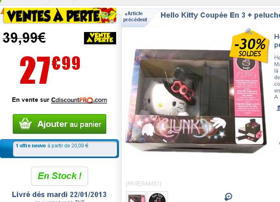Click the black Vente à Perte badge

click(x=100, y=38)
